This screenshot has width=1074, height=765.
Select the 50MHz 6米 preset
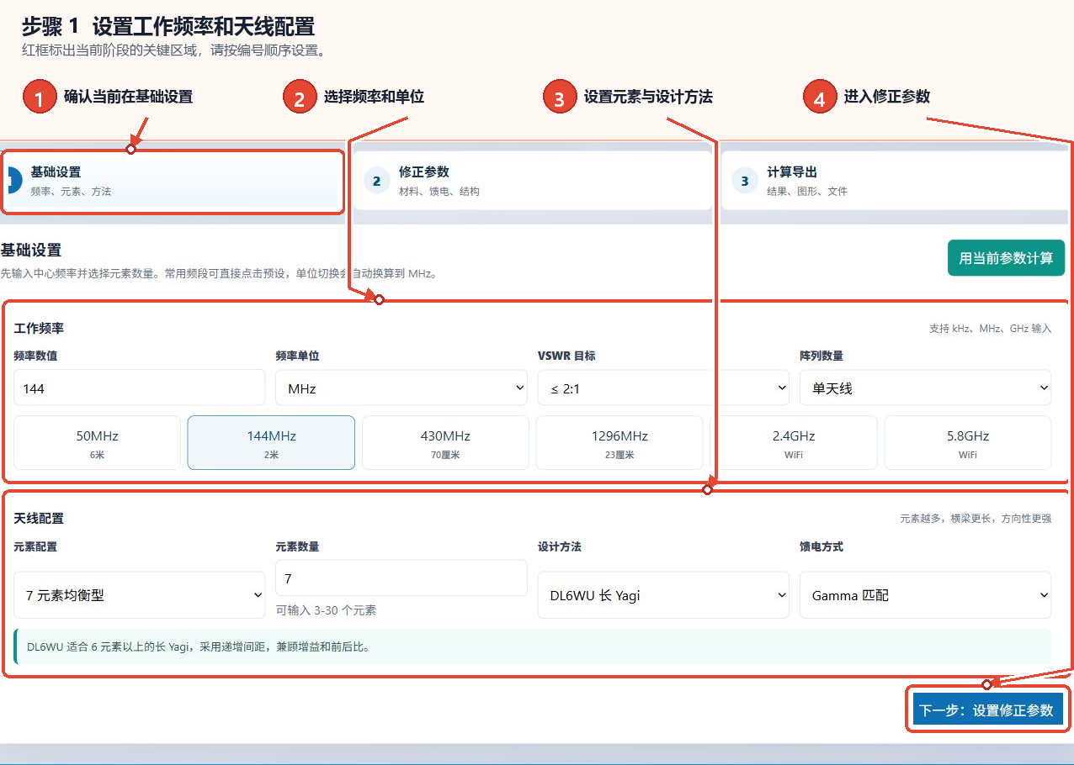tap(97, 443)
